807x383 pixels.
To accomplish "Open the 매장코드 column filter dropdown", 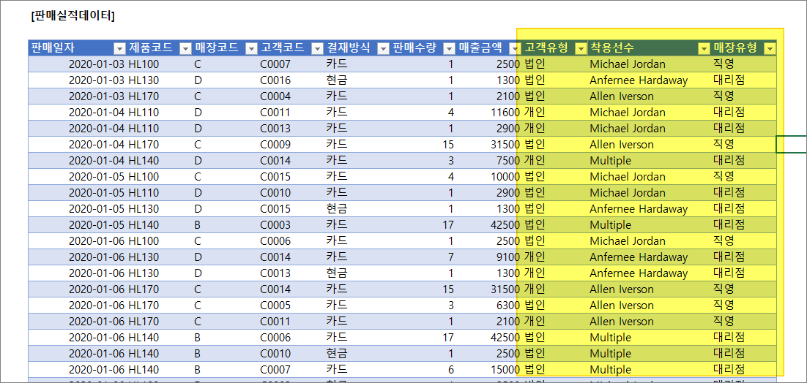I will tap(251, 48).
